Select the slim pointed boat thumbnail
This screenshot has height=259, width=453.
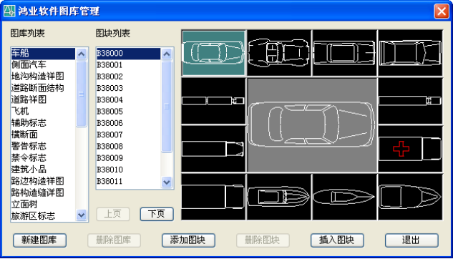[x=344, y=197]
